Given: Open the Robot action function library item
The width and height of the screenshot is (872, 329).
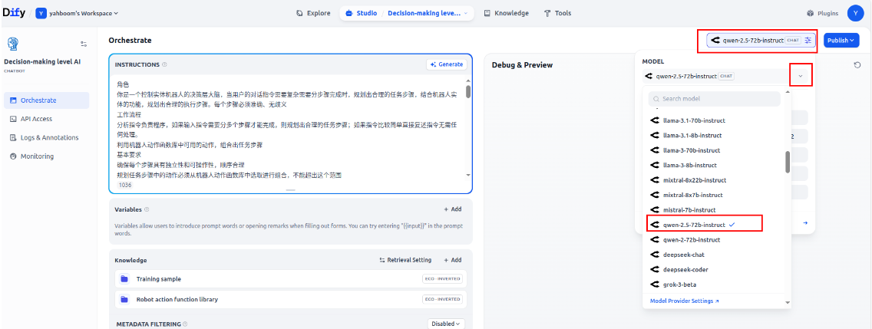Looking at the screenshot, I should click(x=290, y=300).
